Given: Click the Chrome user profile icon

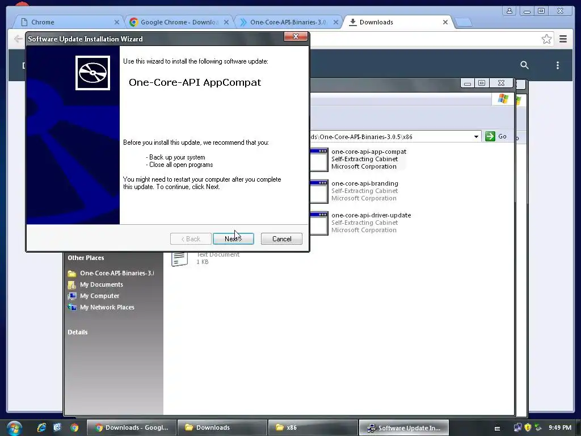Looking at the screenshot, I should tap(510, 11).
